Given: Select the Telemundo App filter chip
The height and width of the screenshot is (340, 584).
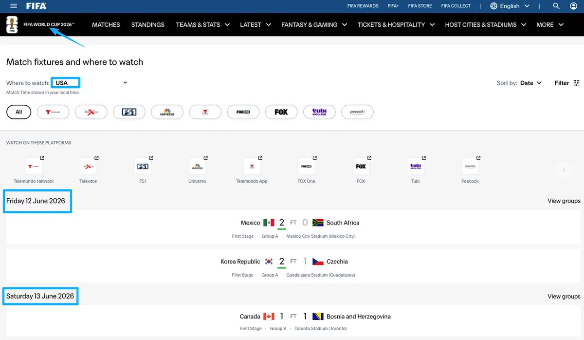Looking at the screenshot, I should [205, 112].
